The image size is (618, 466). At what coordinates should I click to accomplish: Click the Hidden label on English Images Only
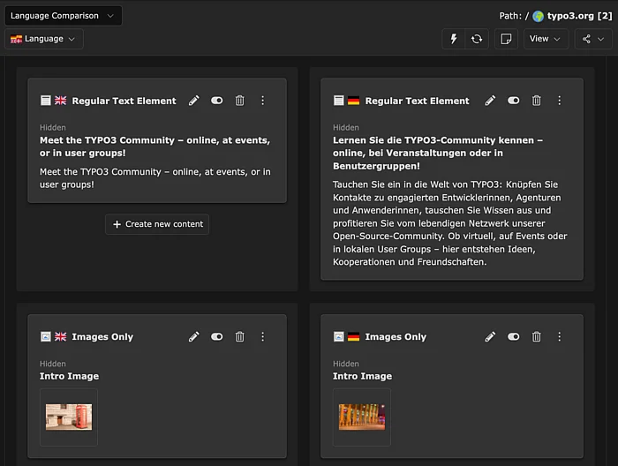[53, 364]
